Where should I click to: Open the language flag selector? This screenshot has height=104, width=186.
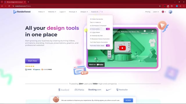(x=164, y=12)
